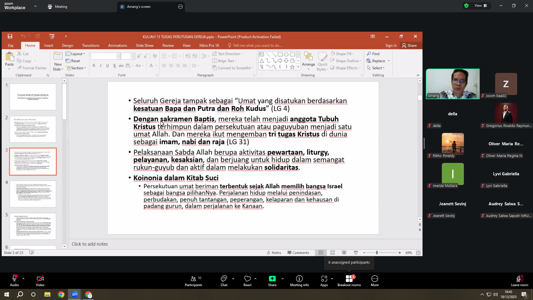Click Comments button in status bar
The image size is (533, 300).
click(298, 253)
